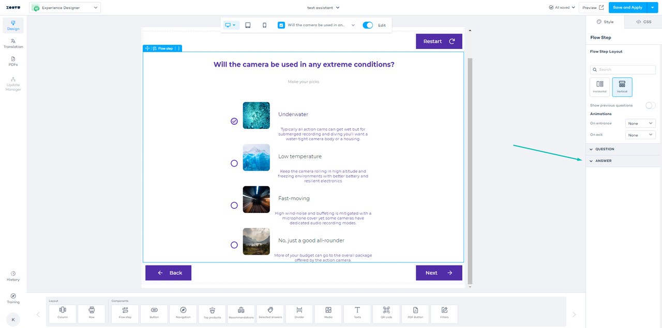Open History in the left sidebar
This screenshot has width=662, height=328.
pyautogui.click(x=13, y=276)
